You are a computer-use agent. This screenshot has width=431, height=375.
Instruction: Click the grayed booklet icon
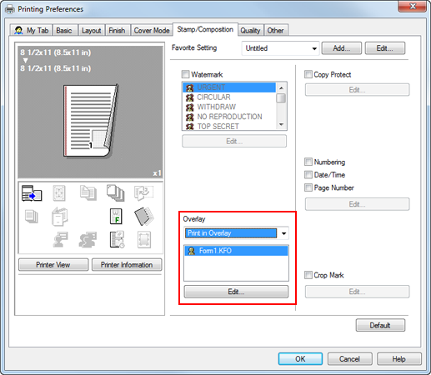[59, 217]
